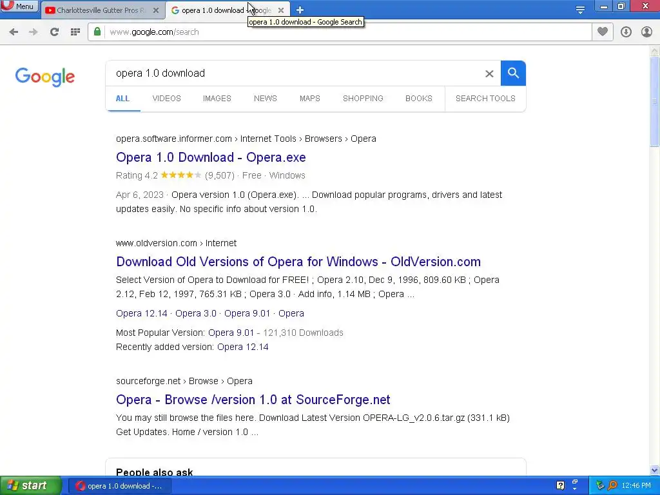Switch to SHOPPING results tab

tap(363, 99)
